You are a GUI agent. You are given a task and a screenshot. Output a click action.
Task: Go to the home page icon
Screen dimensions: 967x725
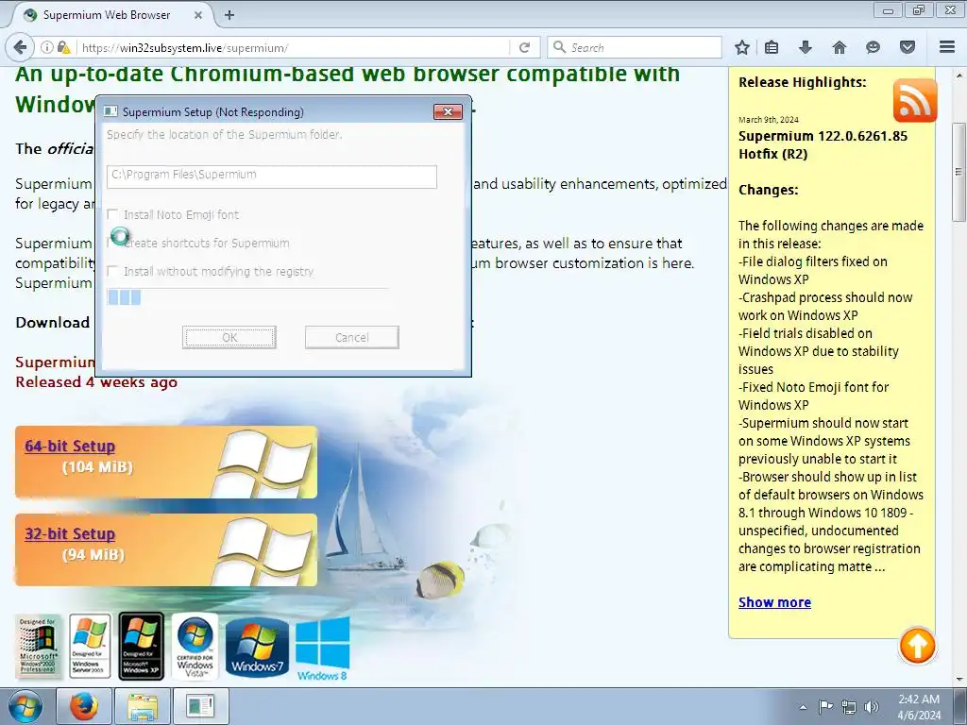tap(840, 47)
